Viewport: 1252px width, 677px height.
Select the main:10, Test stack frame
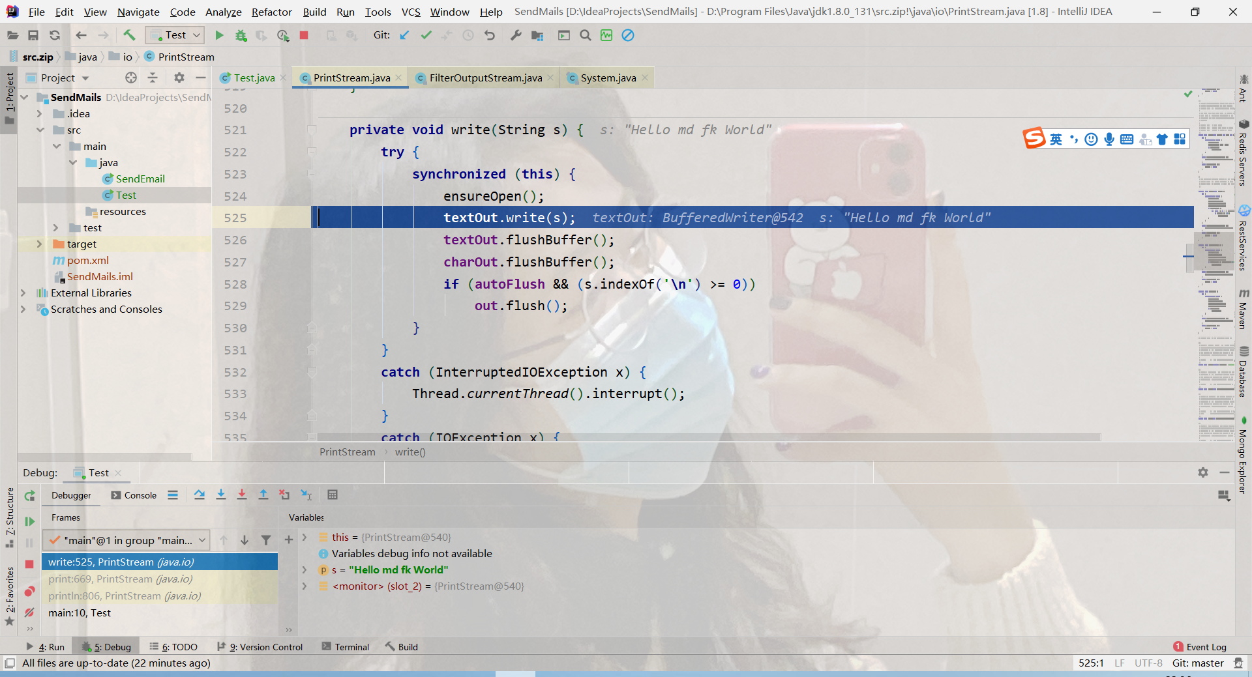tap(80, 613)
